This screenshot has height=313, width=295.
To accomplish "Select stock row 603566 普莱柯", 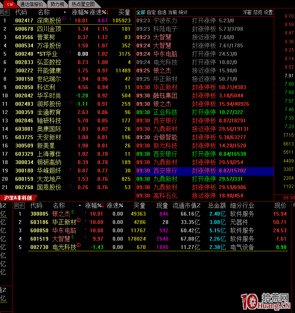I will click(x=66, y=38).
